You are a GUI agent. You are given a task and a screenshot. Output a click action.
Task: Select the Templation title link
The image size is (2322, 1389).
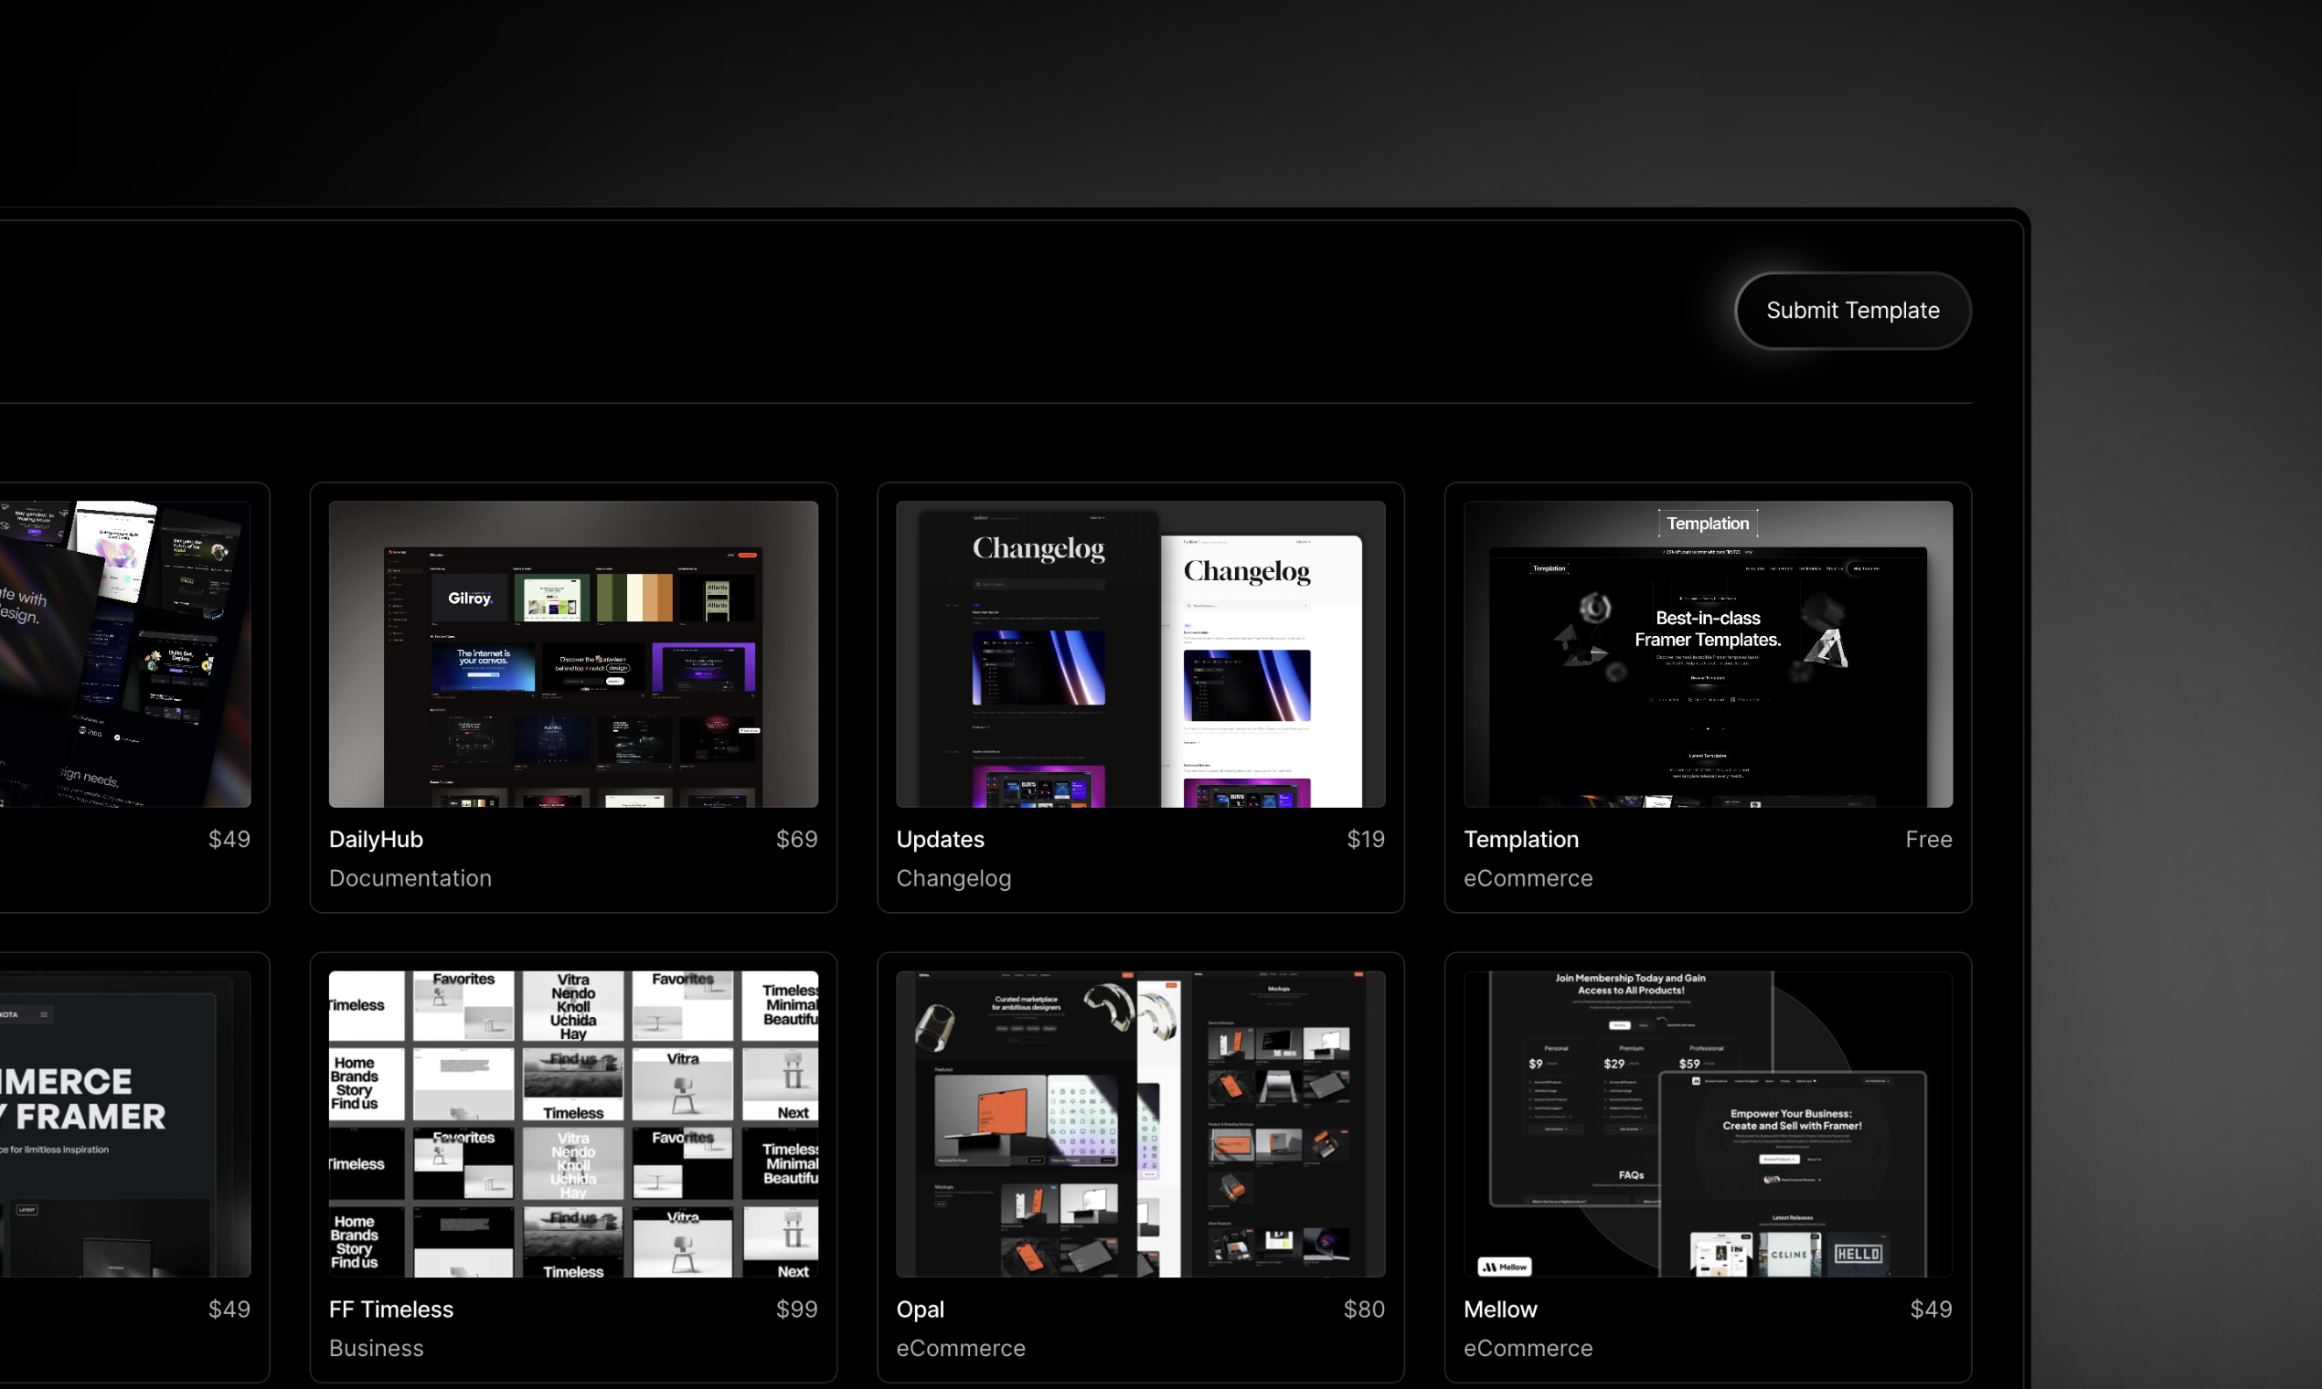1520,839
